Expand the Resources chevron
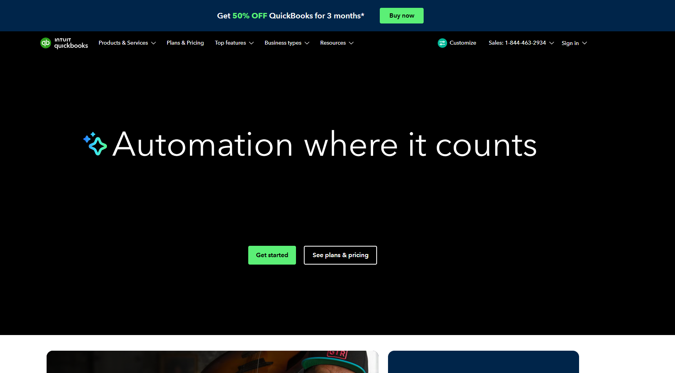The image size is (675, 373). [x=351, y=43]
